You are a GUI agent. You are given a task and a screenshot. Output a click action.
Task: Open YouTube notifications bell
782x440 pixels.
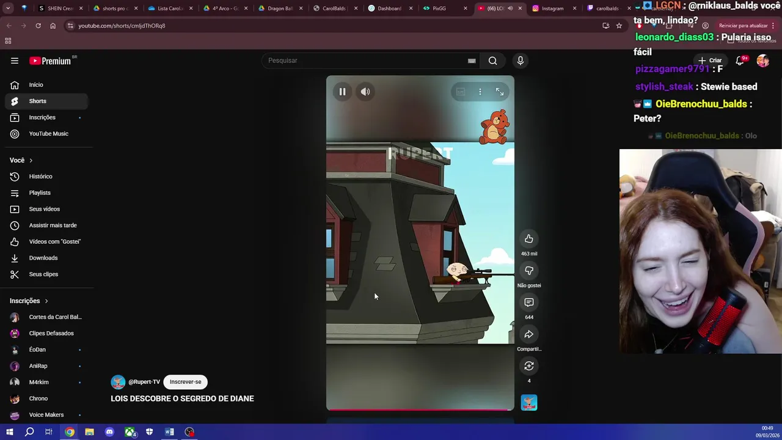(x=740, y=61)
